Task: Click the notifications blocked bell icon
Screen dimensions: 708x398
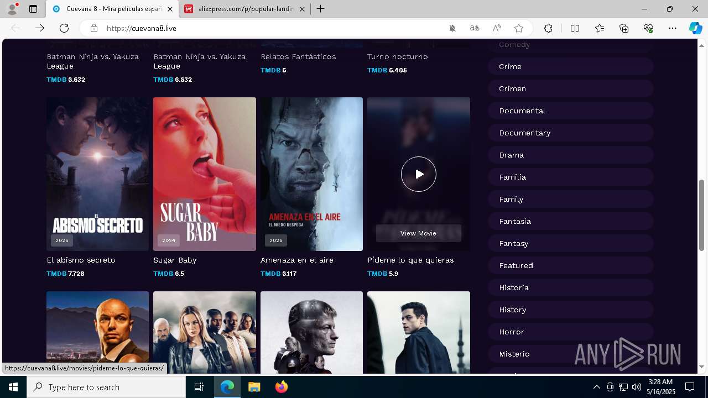Action: (x=452, y=28)
